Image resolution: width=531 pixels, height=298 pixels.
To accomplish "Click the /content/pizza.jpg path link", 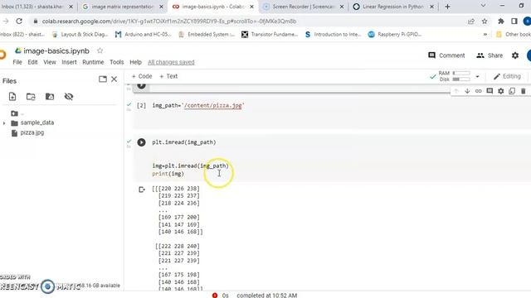I will 213,105.
